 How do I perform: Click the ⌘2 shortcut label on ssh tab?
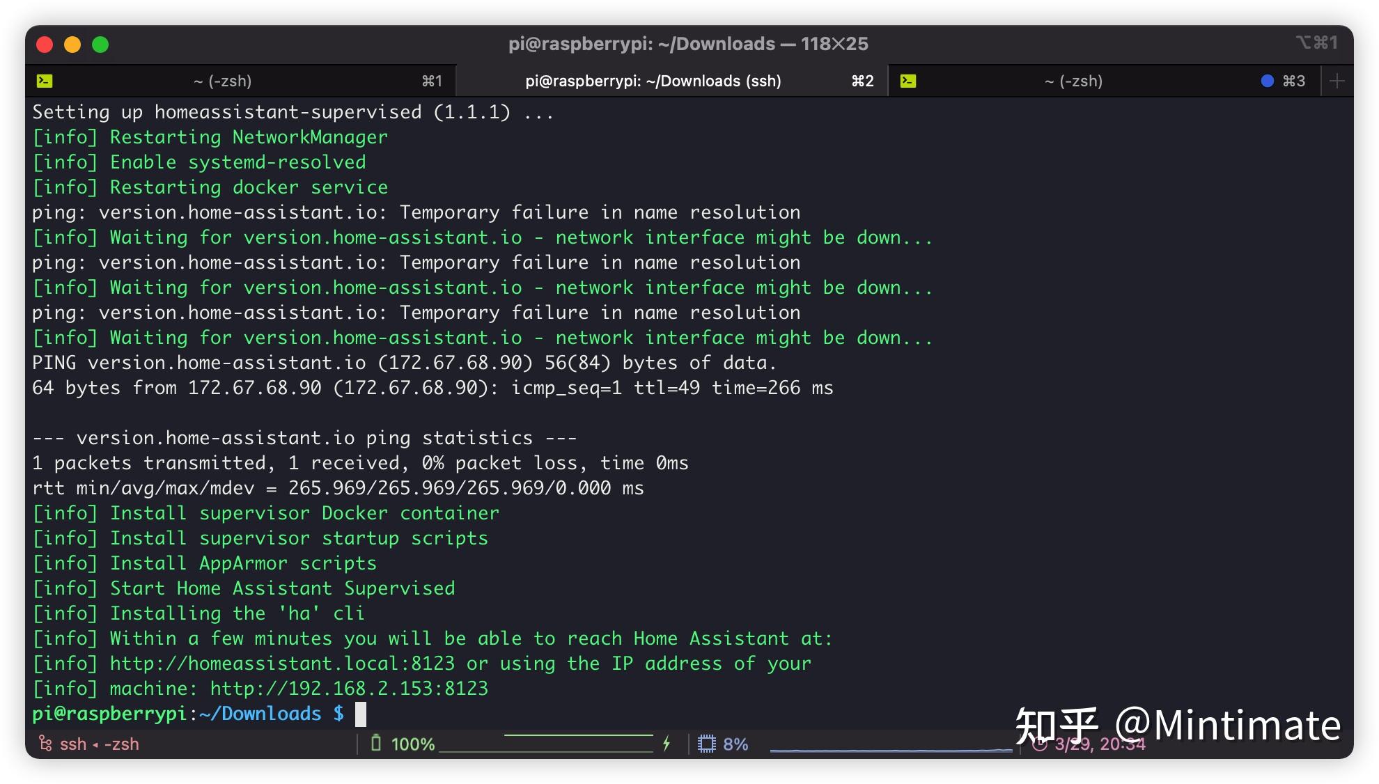[863, 81]
